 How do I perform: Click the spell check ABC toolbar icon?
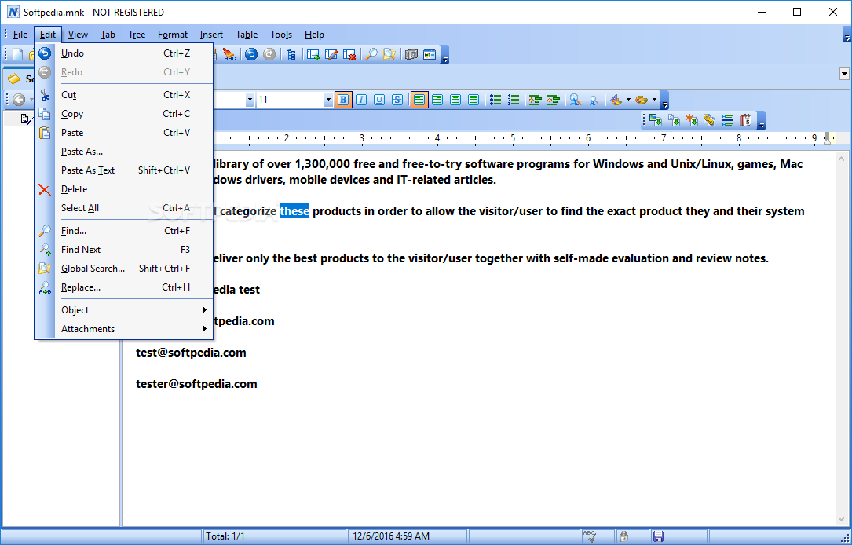tap(229, 54)
